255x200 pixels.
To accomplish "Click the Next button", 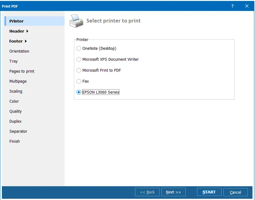I will pyautogui.click(x=174, y=192).
